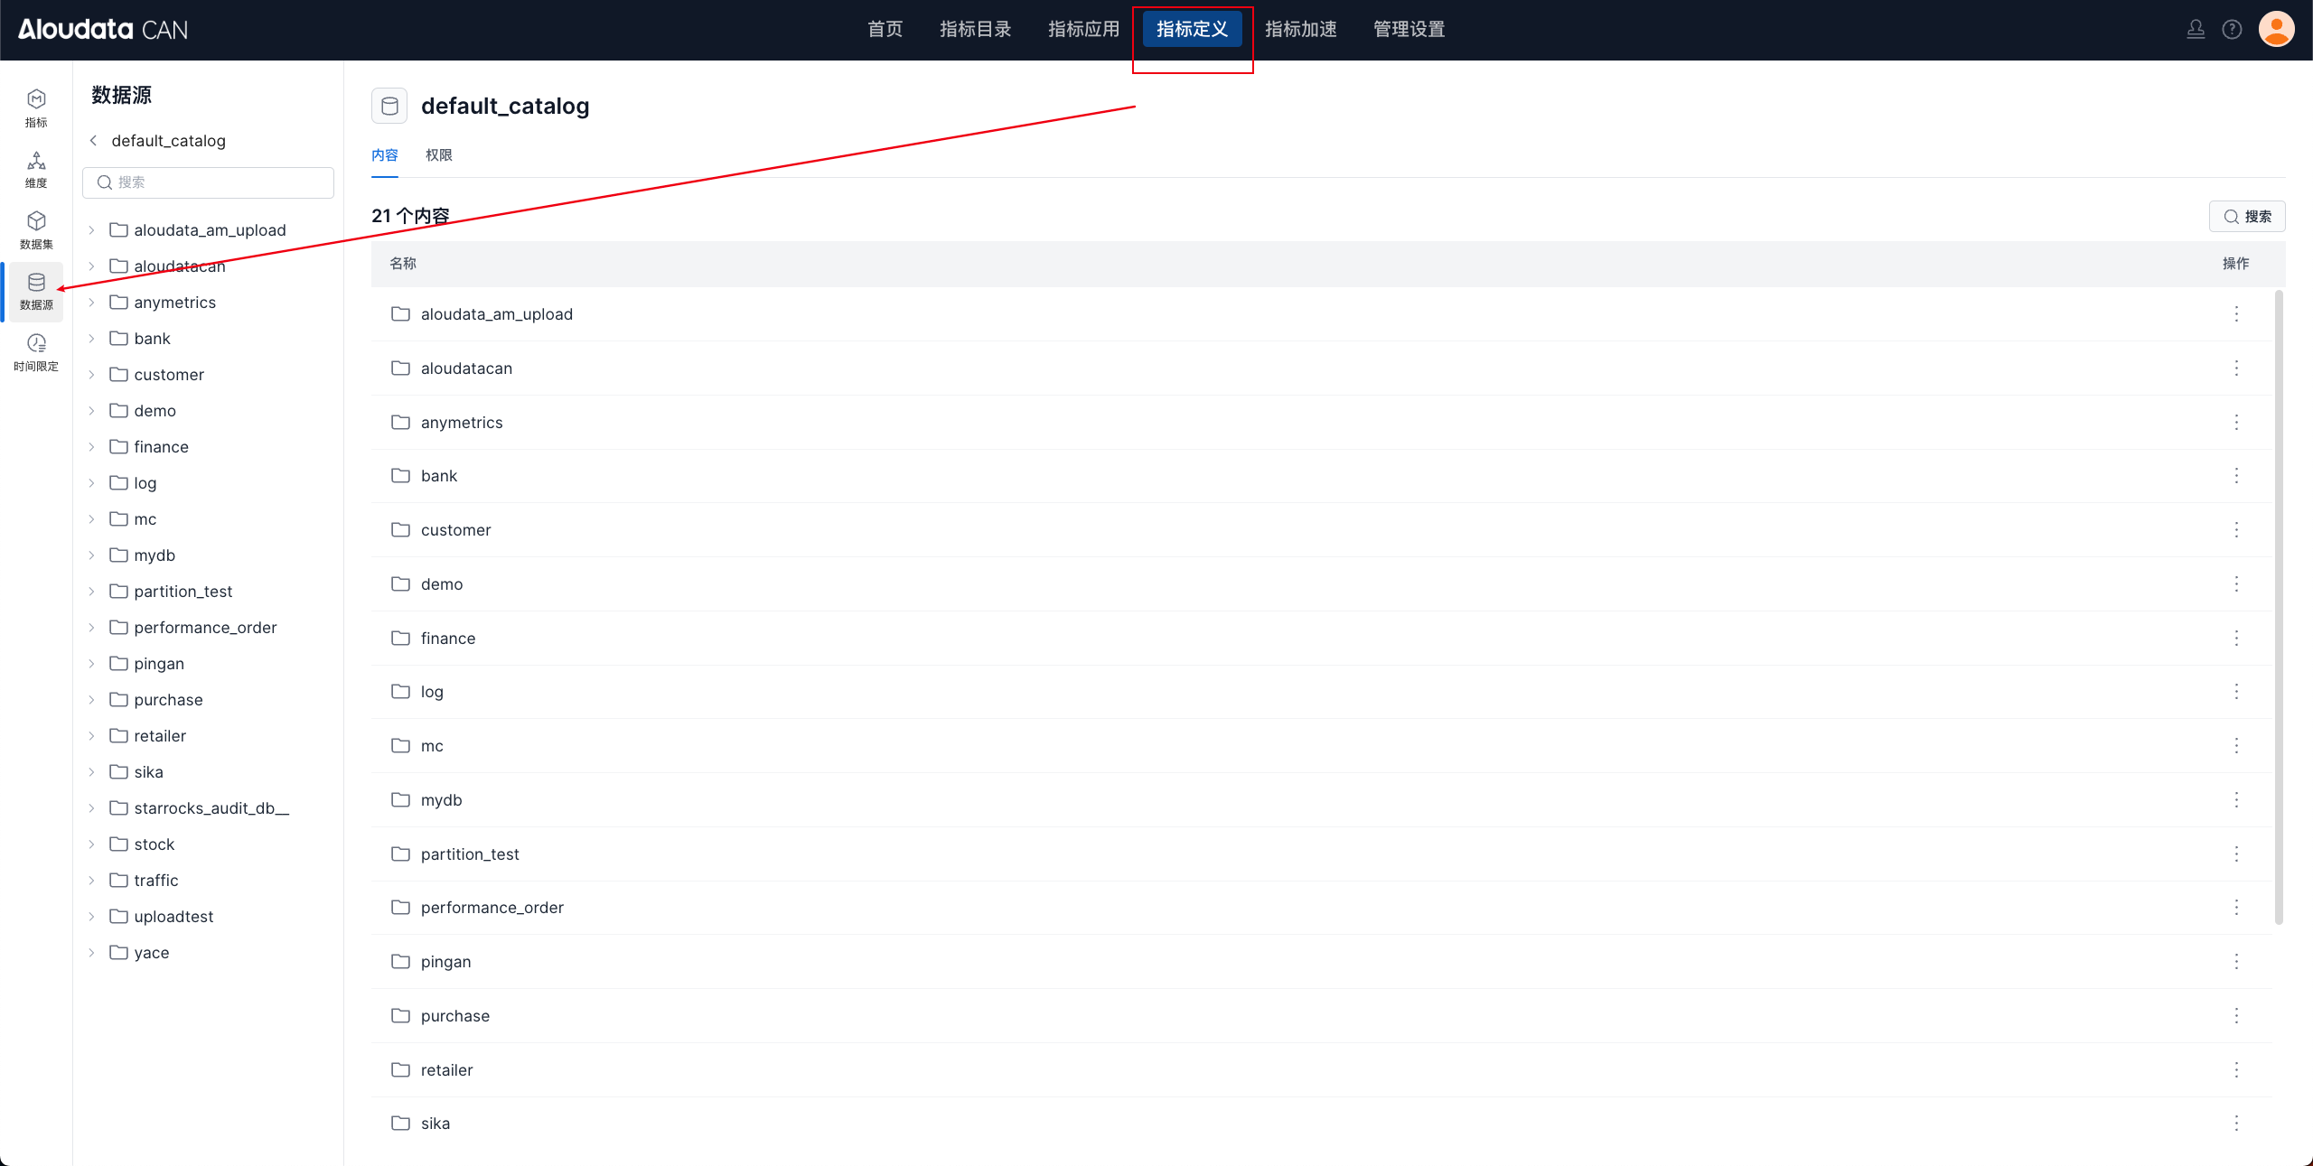Expand the finance tree folder
The width and height of the screenshot is (2313, 1166).
[x=91, y=447]
